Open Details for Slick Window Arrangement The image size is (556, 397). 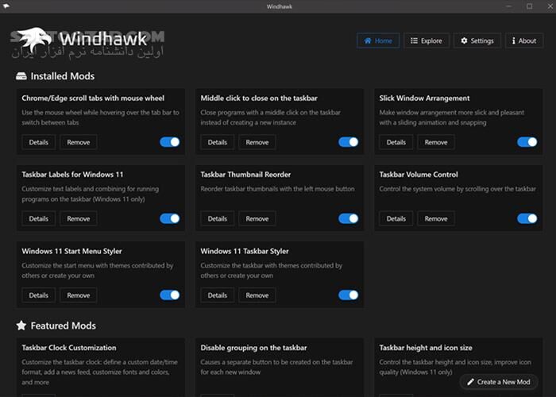[x=396, y=142]
